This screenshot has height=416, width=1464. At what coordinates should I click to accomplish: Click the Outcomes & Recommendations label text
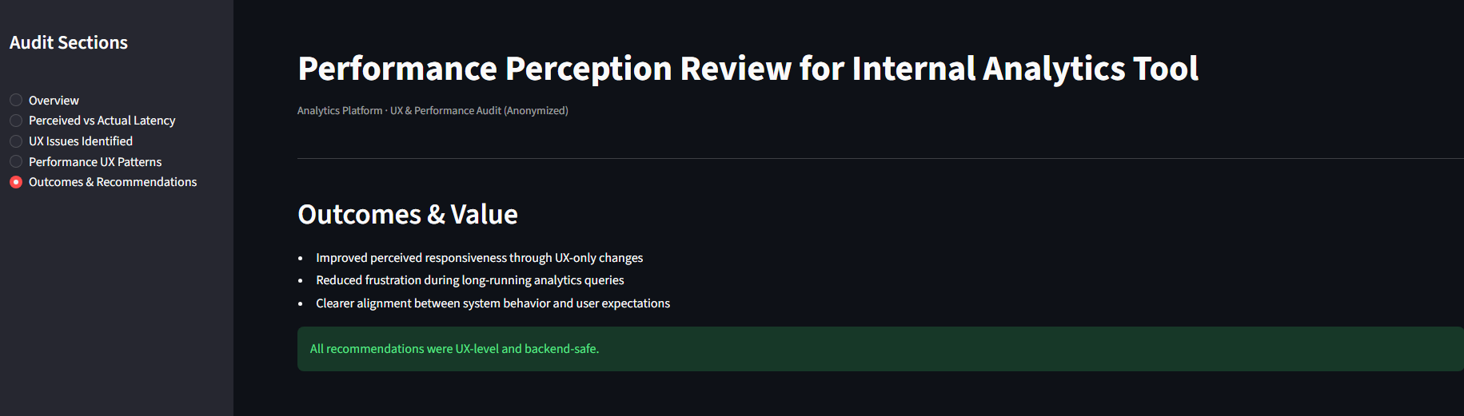click(113, 182)
